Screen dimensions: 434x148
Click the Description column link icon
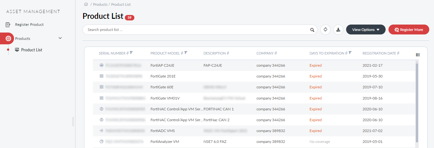(228, 53)
